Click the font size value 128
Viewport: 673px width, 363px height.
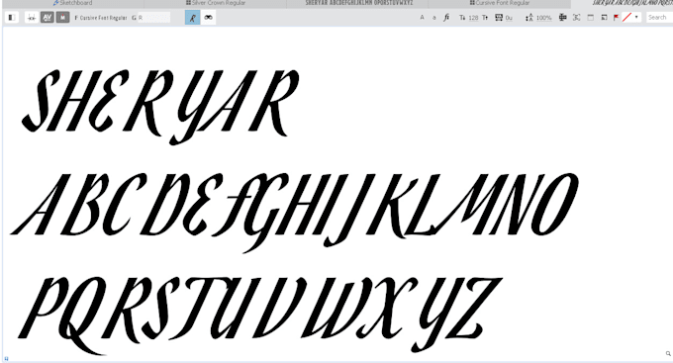coord(473,18)
